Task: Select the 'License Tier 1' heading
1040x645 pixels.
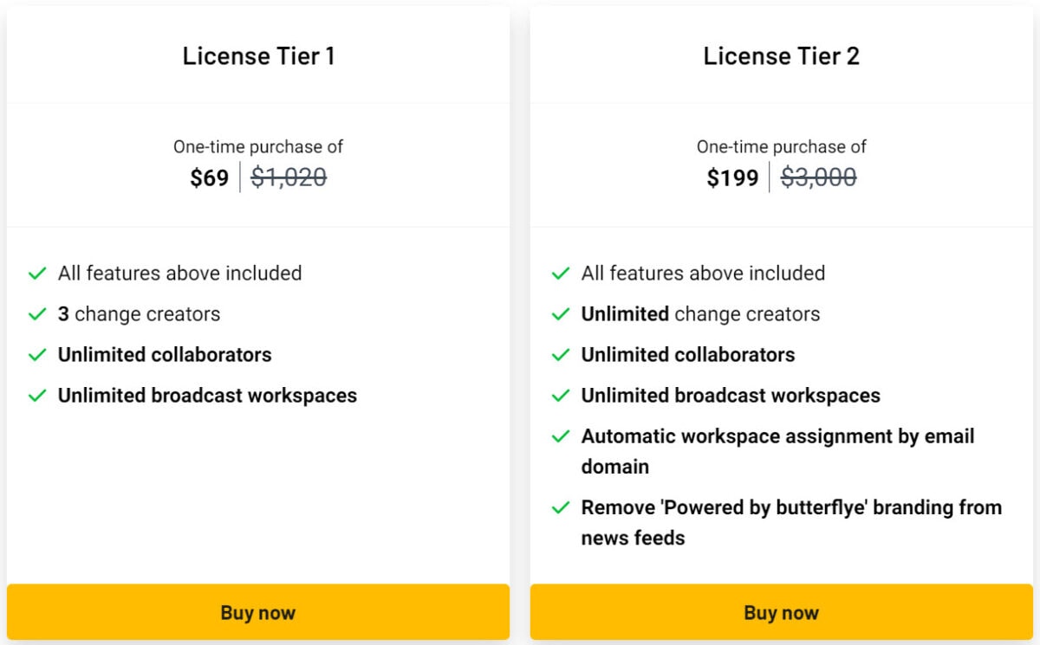Action: 258,55
